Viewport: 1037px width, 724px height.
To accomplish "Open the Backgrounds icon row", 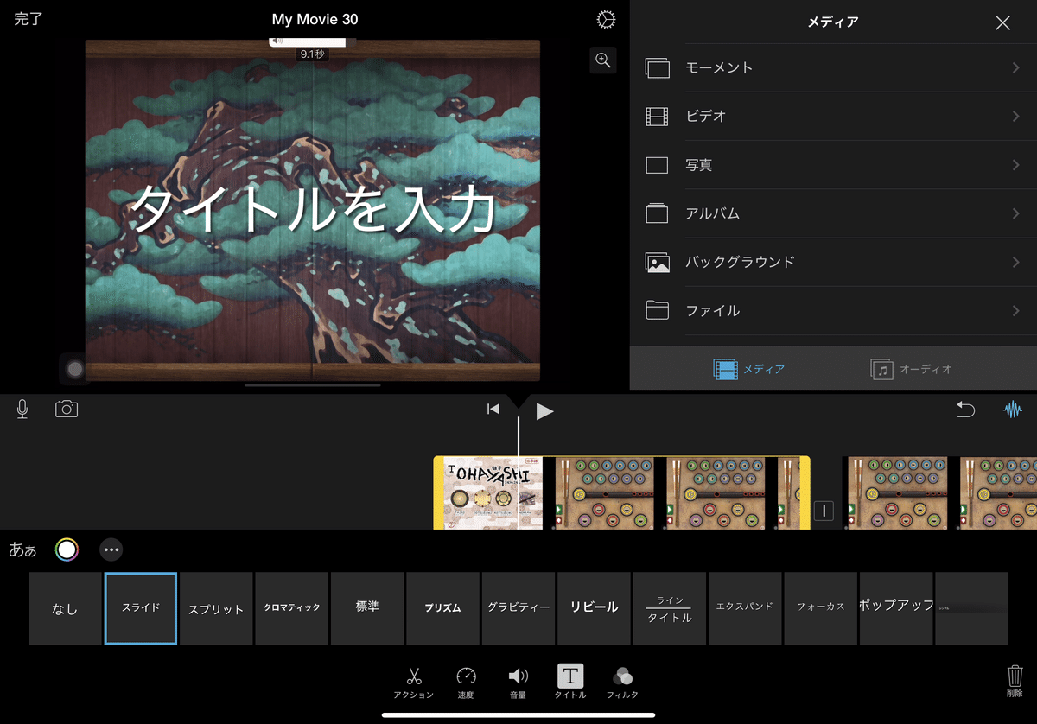I will click(833, 262).
